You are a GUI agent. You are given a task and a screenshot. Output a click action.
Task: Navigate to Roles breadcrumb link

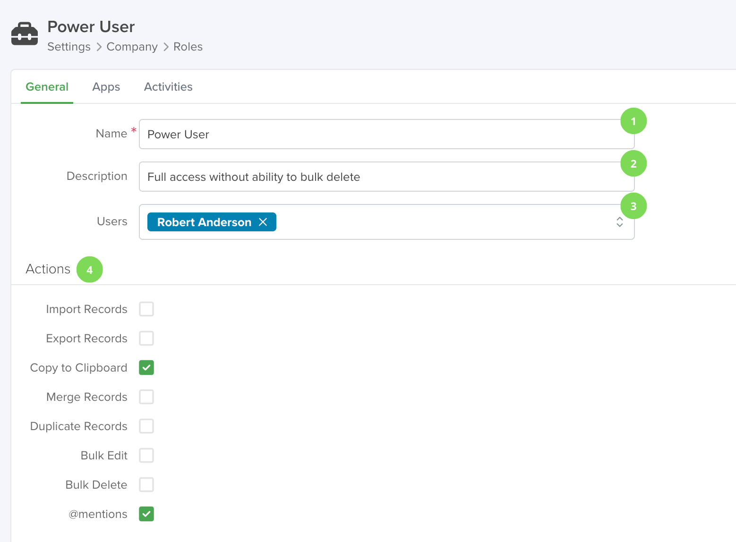[188, 47]
